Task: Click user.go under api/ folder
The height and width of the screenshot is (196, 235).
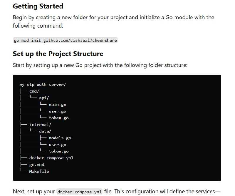Action: coord(57,111)
